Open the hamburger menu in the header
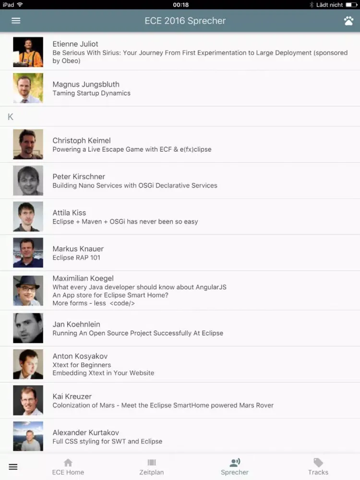The width and height of the screenshot is (360, 480). point(16,21)
